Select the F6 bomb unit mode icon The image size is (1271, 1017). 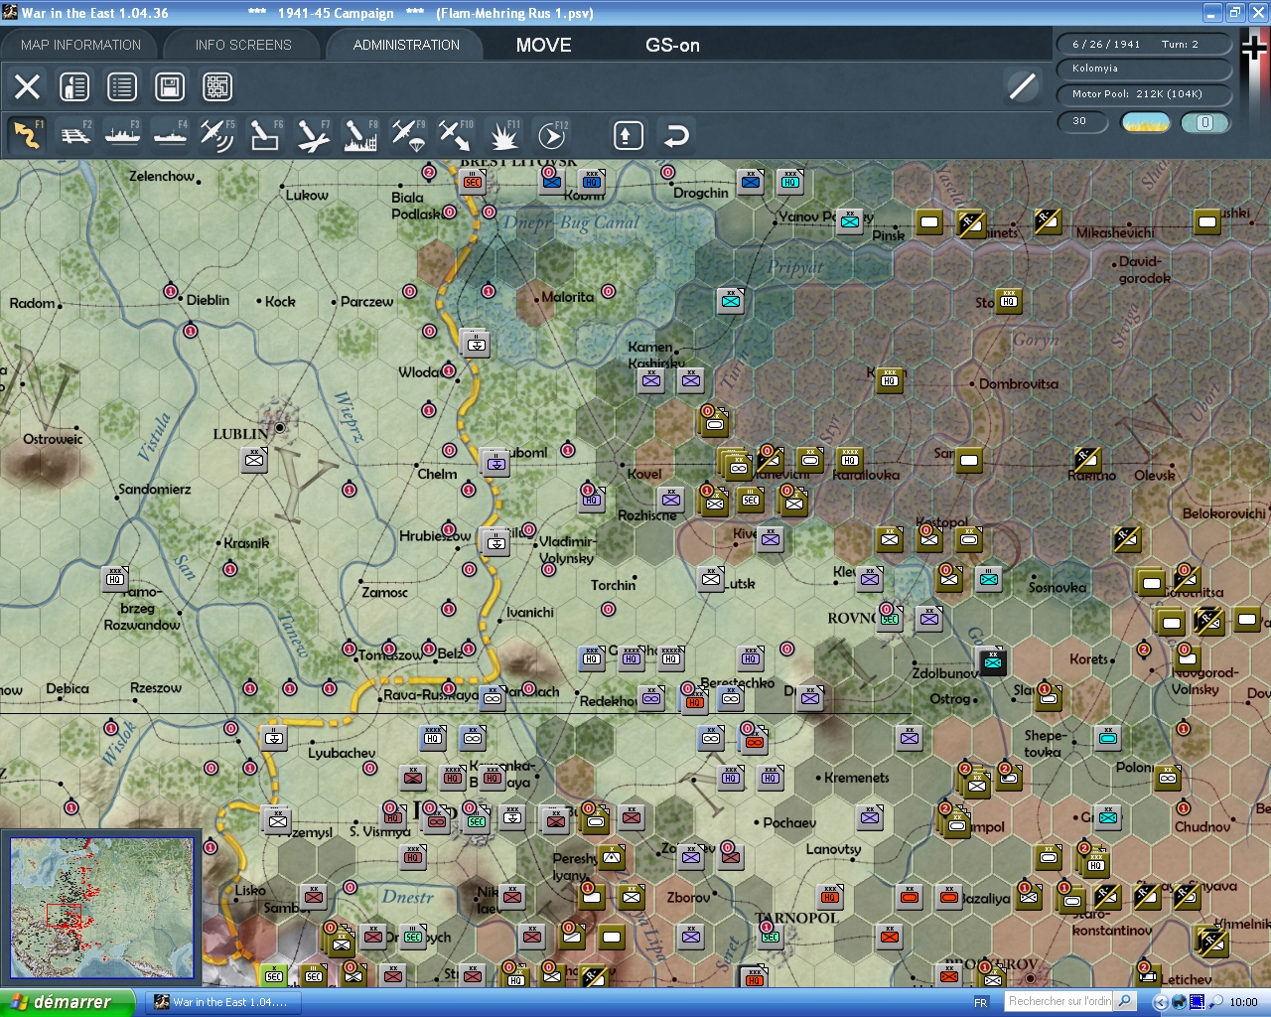tap(265, 135)
